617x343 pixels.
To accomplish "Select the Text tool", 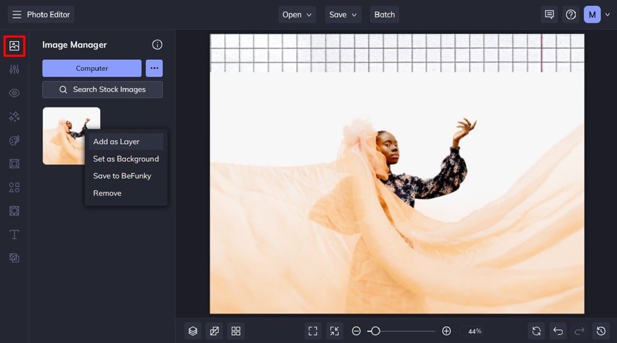I will point(14,234).
